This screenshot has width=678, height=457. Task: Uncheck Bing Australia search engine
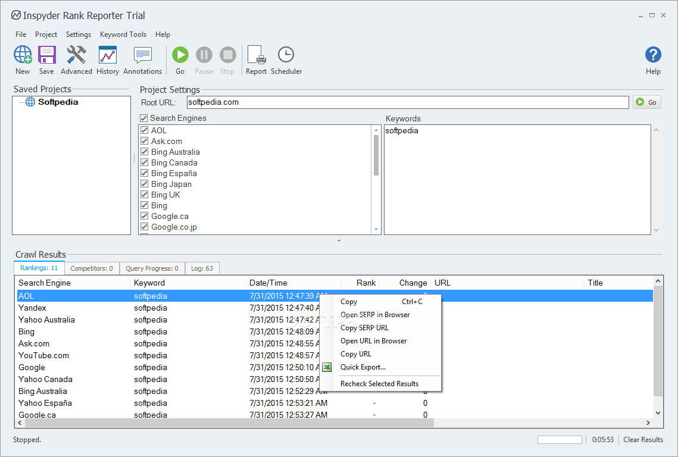tap(145, 152)
